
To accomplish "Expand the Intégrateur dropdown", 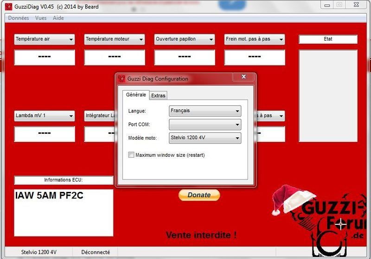I will (x=100, y=116).
